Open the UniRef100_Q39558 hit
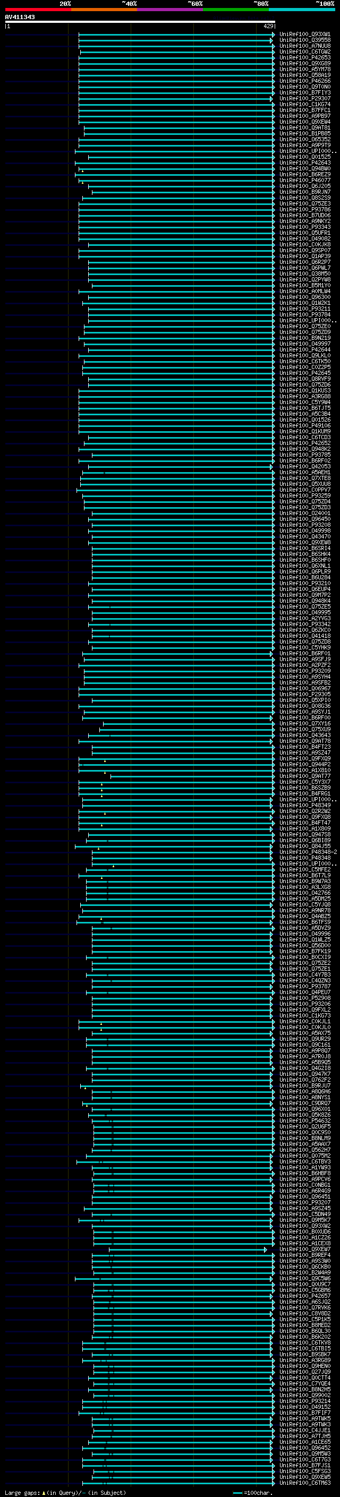 (x=305, y=40)
